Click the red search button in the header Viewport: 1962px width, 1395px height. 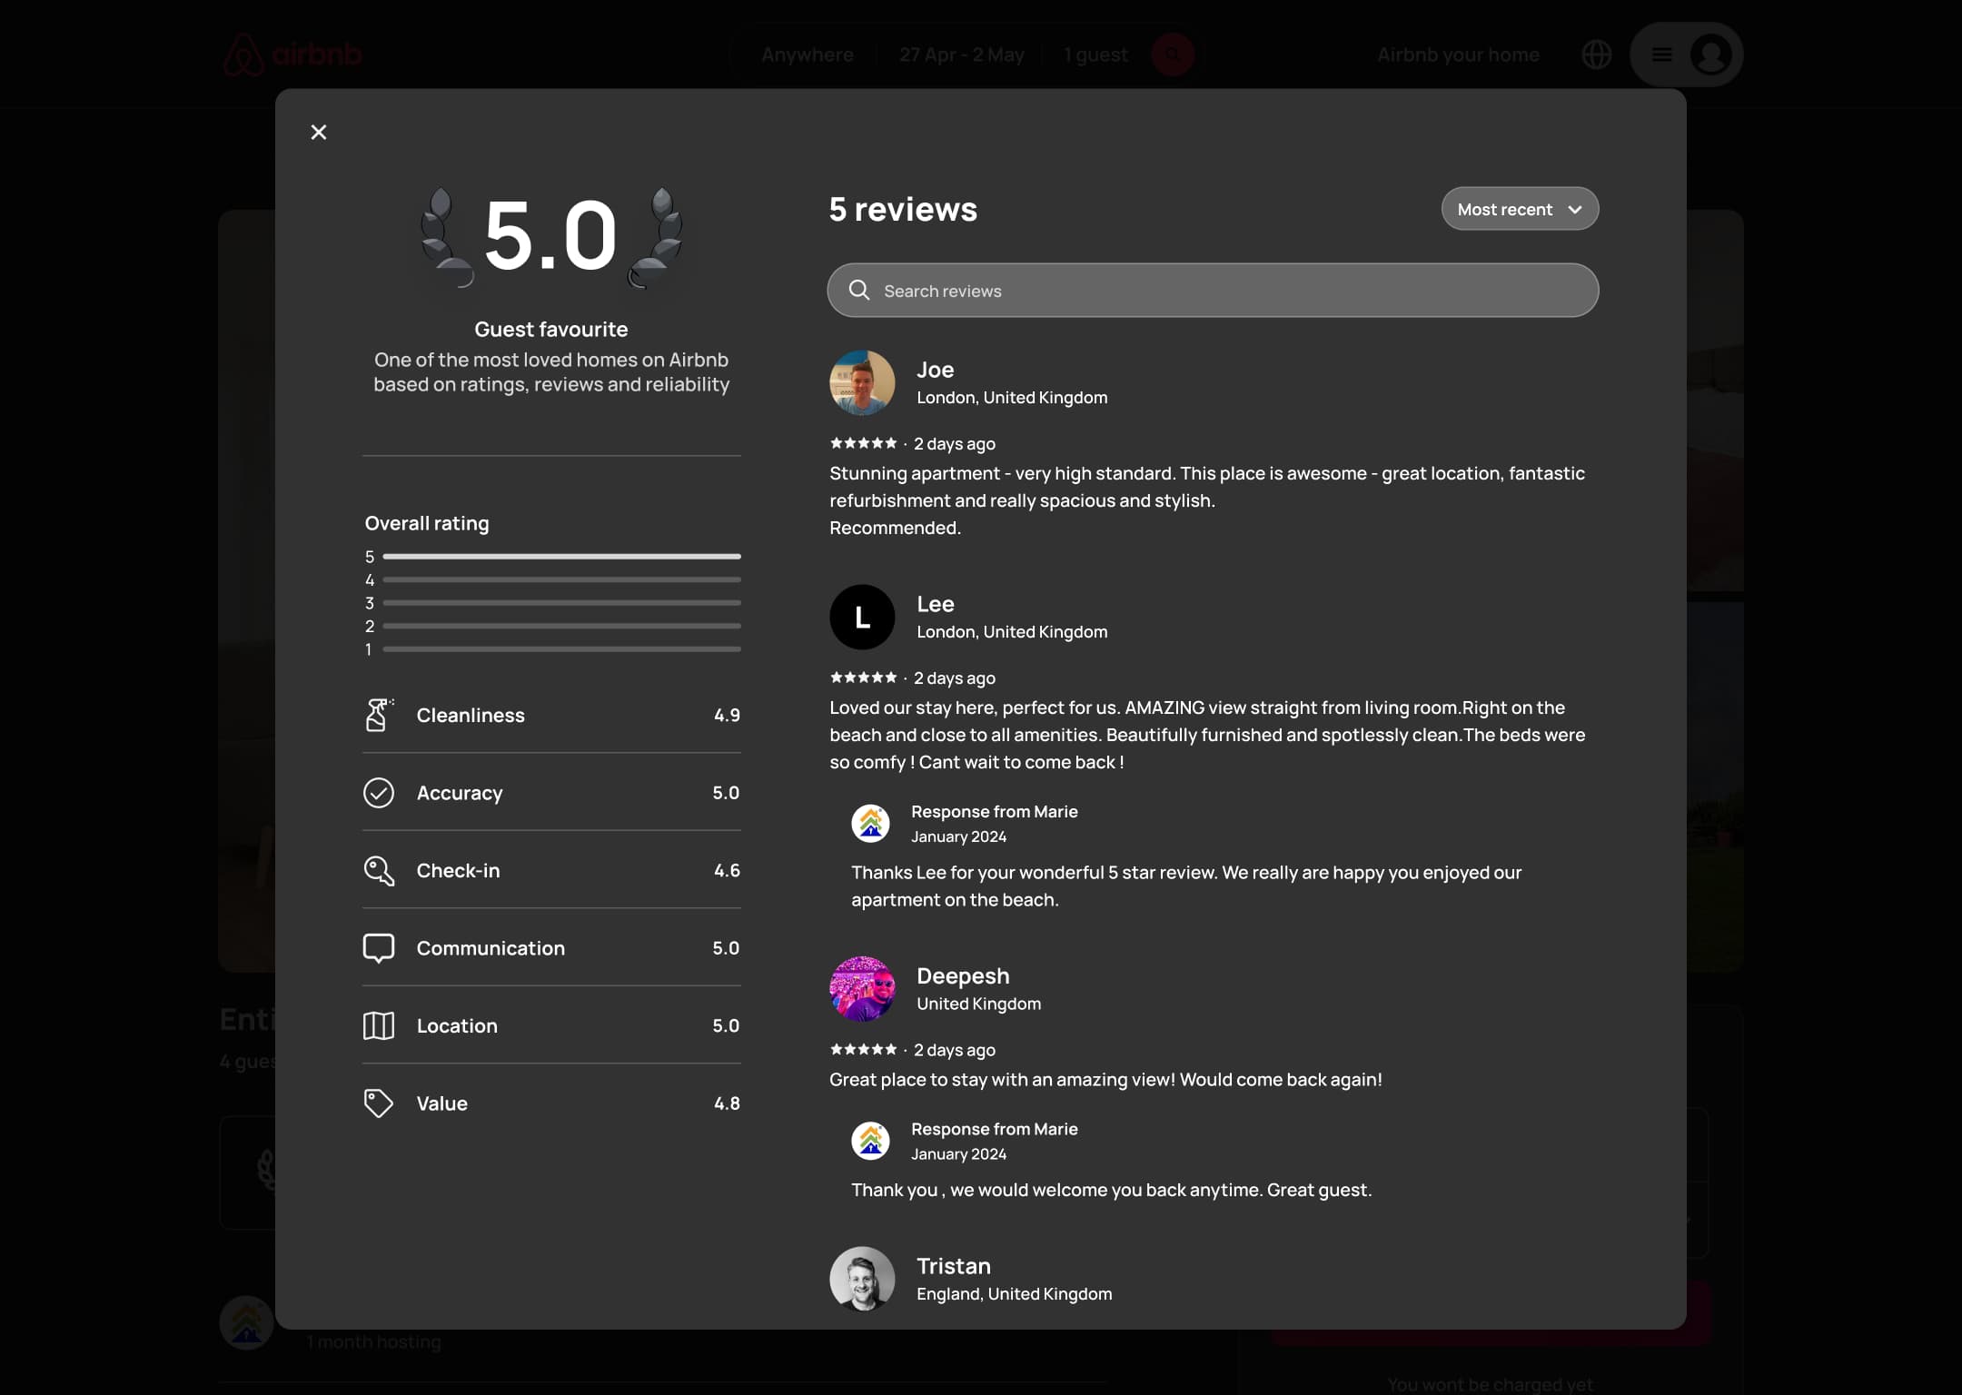1173,54
